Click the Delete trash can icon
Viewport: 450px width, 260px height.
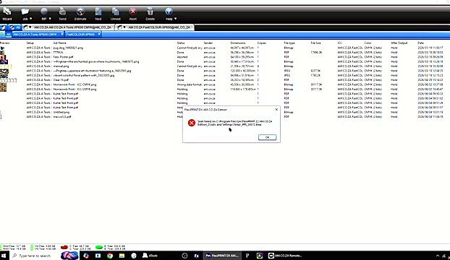(150, 14)
